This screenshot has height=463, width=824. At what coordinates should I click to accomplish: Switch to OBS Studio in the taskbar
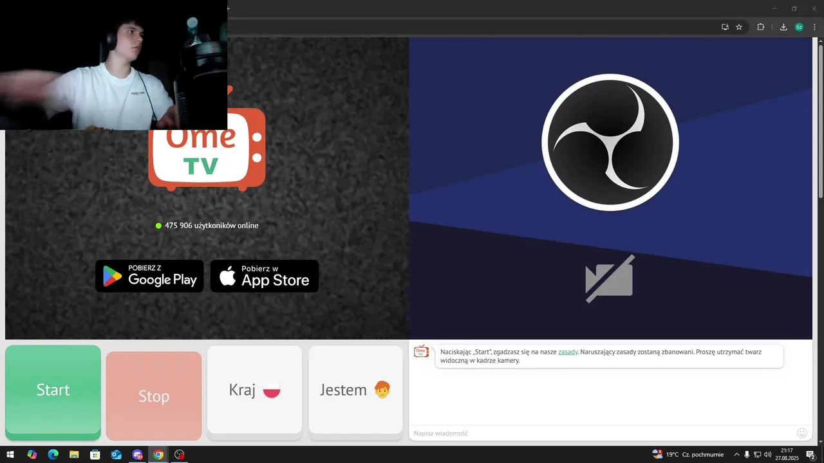[x=180, y=455]
